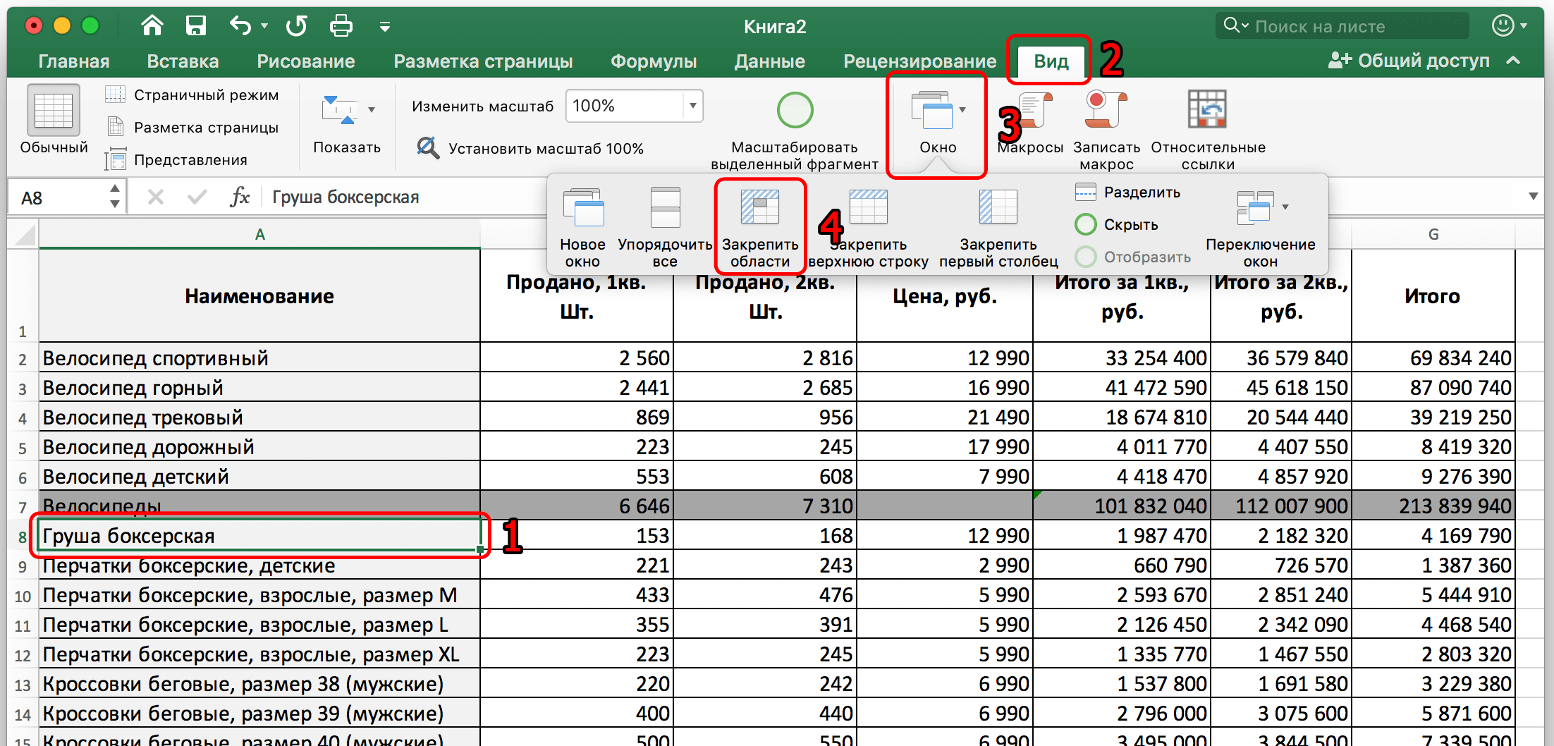Open undo history dropdown arrow
The image size is (1554, 746).
pyautogui.click(x=264, y=26)
